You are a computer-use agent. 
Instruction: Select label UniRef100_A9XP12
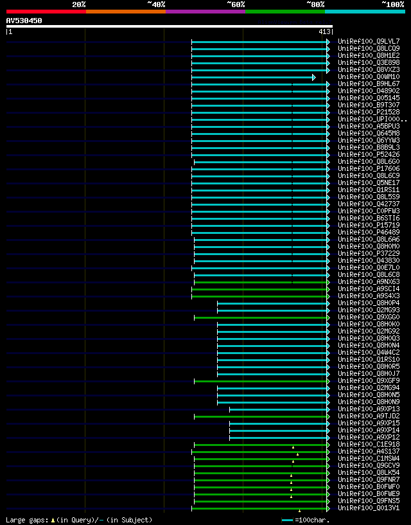coord(369,437)
